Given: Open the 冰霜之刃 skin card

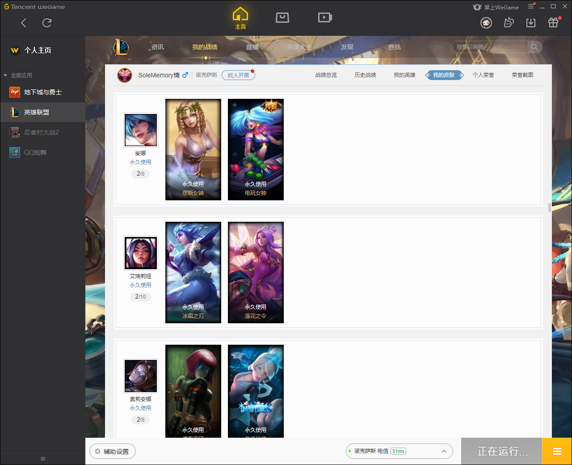Looking at the screenshot, I should 193,272.
